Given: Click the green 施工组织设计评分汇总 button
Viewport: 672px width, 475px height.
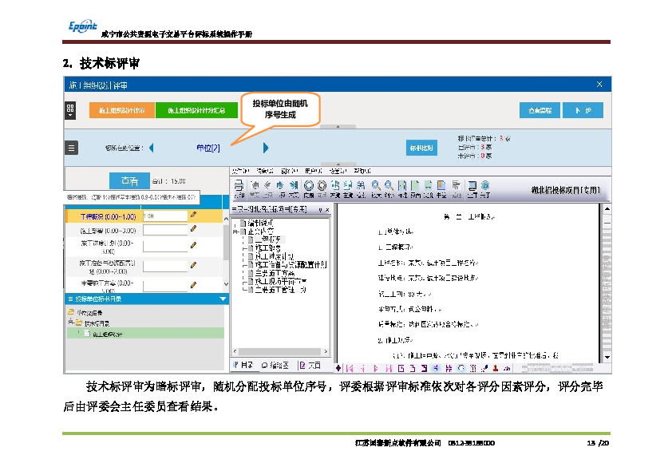Looking at the screenshot, I should (x=196, y=110).
